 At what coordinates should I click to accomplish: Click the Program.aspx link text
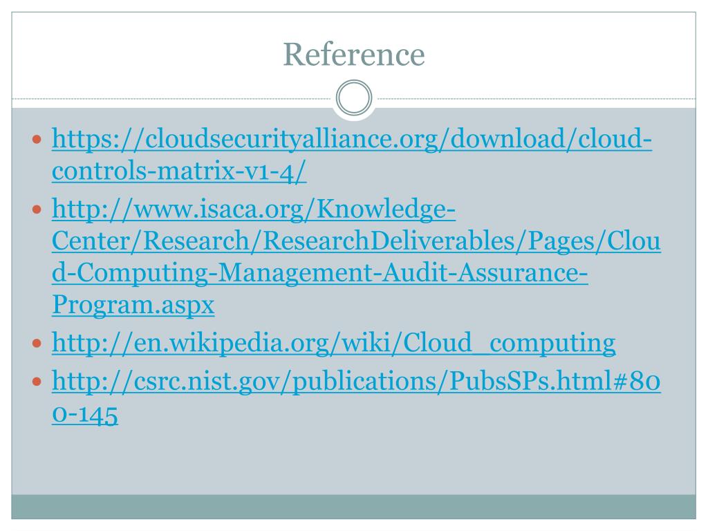point(133,305)
